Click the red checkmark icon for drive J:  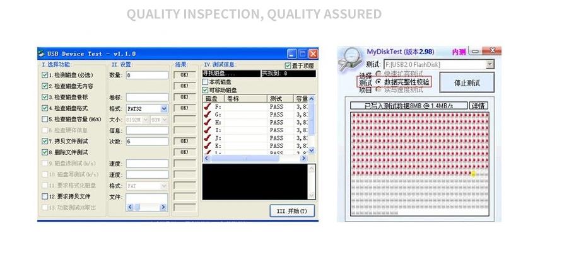(x=208, y=138)
